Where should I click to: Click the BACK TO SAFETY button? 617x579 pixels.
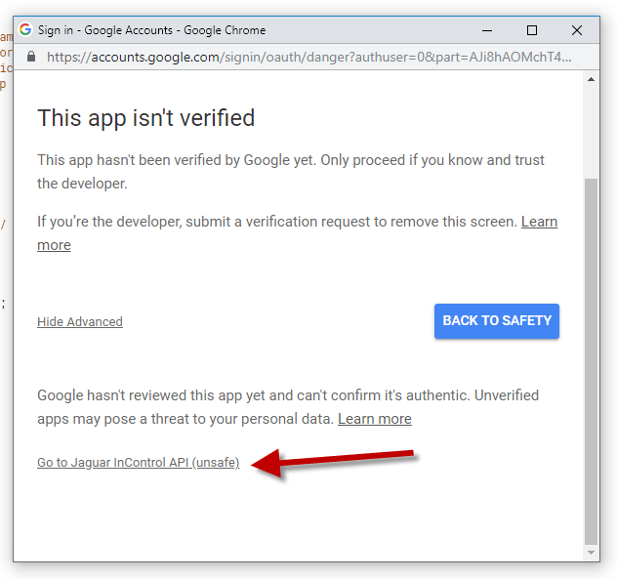click(x=497, y=321)
